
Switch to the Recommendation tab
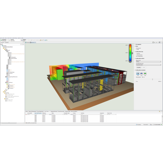click(74, 111)
